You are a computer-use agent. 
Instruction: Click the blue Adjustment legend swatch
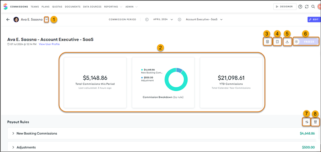pyautogui.click(x=142, y=78)
